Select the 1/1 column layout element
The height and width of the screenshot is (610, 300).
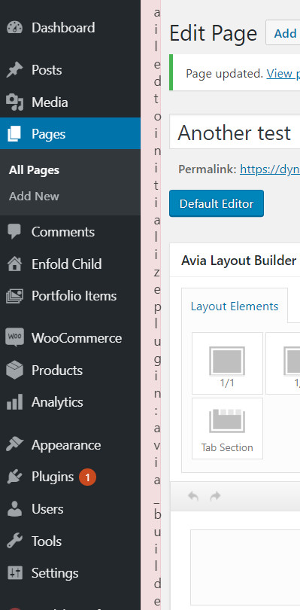pos(227,363)
